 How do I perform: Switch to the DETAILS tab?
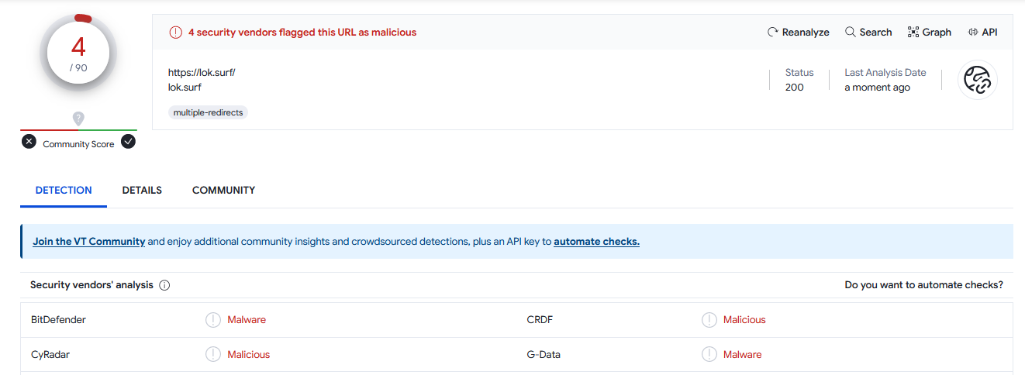(x=142, y=191)
